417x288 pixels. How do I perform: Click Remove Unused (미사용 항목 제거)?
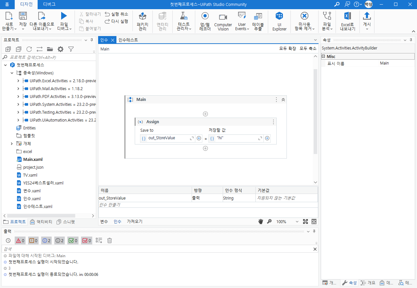pos(304,22)
